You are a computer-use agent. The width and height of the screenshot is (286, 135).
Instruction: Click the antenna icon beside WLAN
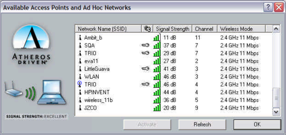(80, 77)
